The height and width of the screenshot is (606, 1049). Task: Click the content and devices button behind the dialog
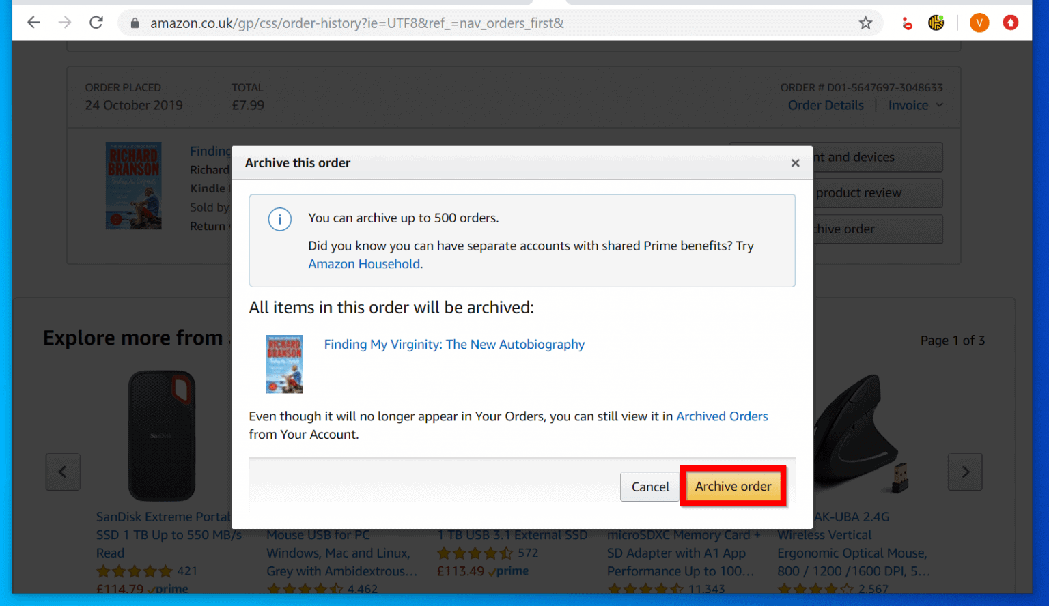click(x=878, y=157)
